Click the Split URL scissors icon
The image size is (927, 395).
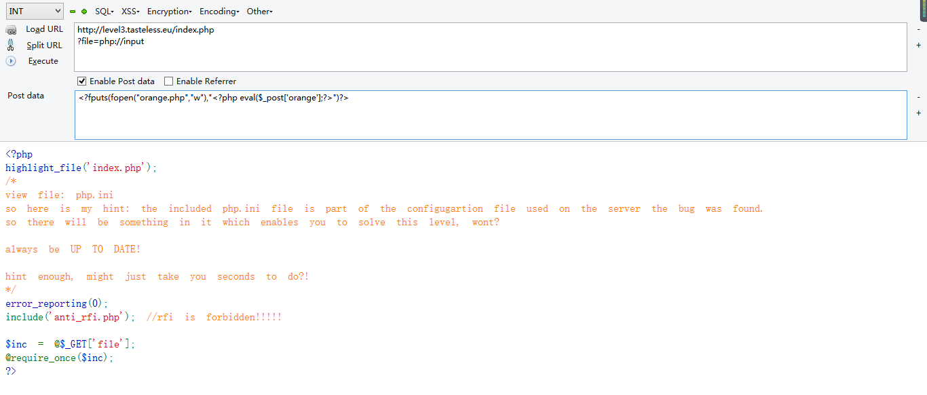click(x=11, y=45)
